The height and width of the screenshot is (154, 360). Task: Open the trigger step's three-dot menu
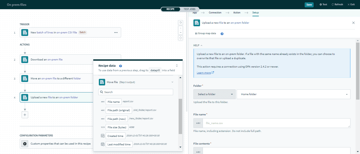(x=116, y=33)
